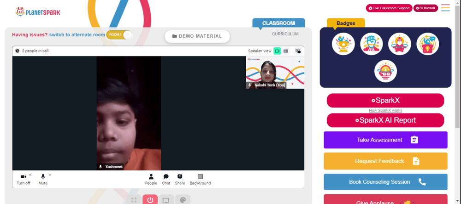The image size is (461, 204).
Task: Open the hamburger menu at top right
Action: (x=445, y=8)
